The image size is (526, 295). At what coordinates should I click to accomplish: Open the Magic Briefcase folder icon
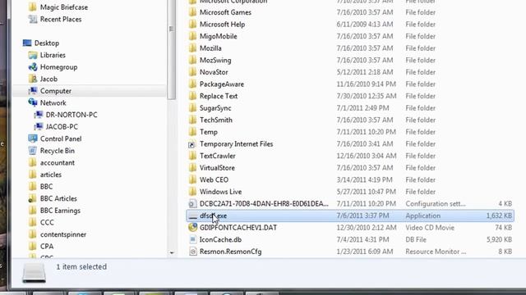click(33, 7)
